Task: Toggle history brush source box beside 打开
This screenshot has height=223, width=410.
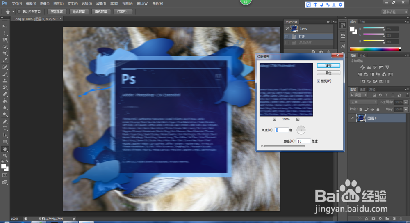Action: 287,37
